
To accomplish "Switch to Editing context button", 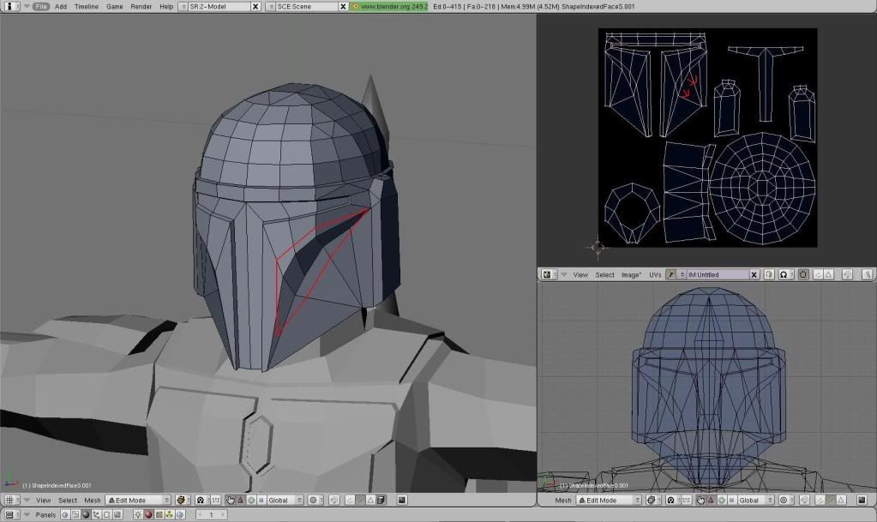I will [x=106, y=515].
